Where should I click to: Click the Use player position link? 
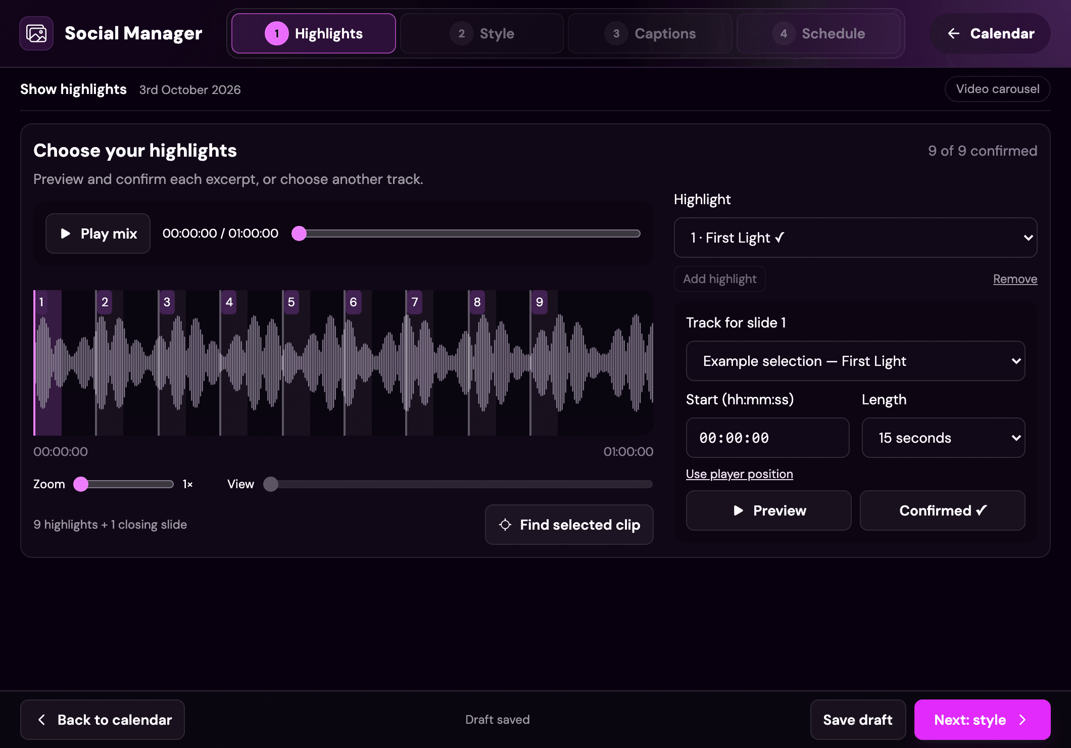739,474
